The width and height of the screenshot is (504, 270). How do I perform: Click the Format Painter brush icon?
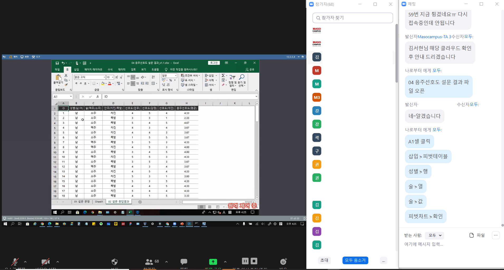pos(66,85)
